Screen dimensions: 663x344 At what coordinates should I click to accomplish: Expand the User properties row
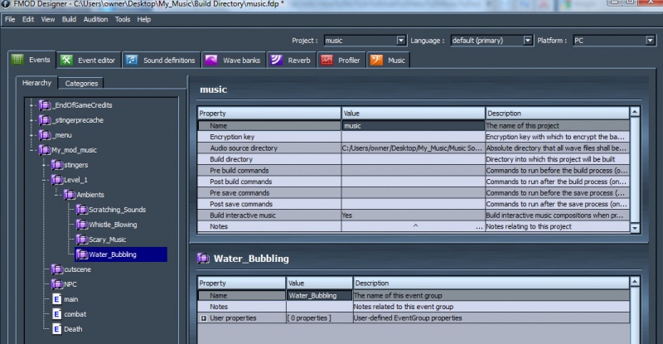203,318
